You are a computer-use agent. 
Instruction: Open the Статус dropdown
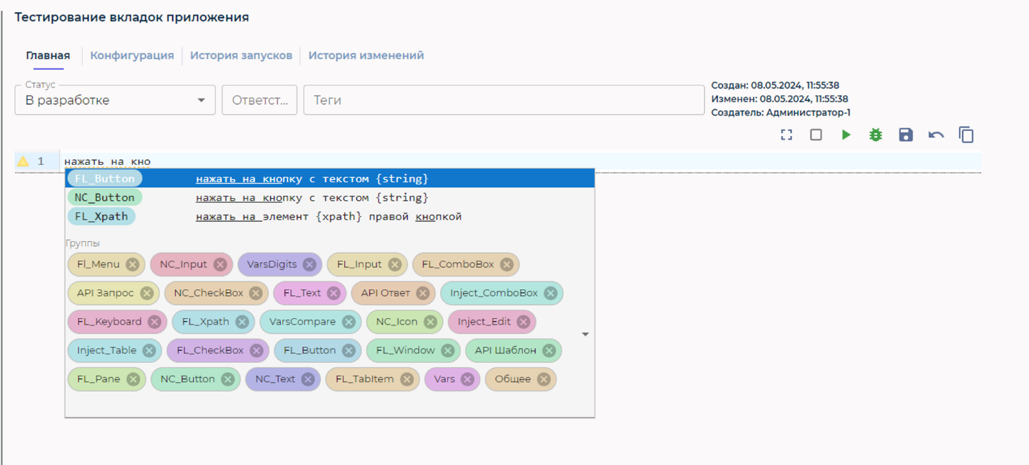(x=115, y=100)
